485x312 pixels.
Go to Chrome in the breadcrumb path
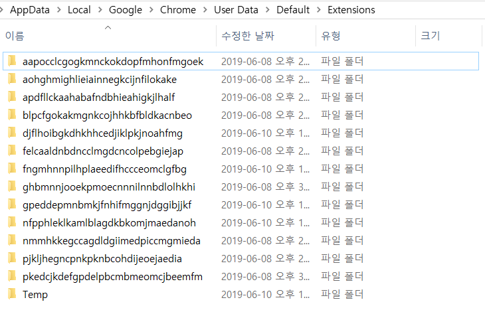(178, 10)
